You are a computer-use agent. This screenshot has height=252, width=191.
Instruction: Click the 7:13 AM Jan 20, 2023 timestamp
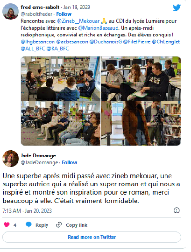click(x=27, y=210)
